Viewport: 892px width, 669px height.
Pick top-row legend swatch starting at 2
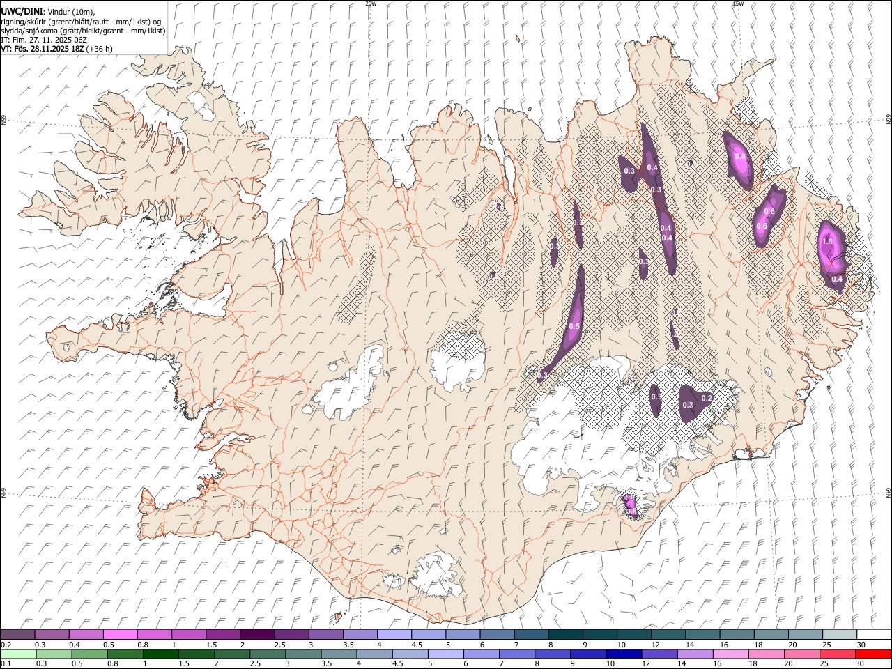257,635
